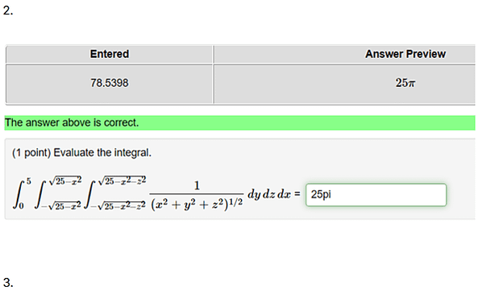Click the problem number 3 label
Viewport: 482px width, 290px height.
tap(8, 283)
